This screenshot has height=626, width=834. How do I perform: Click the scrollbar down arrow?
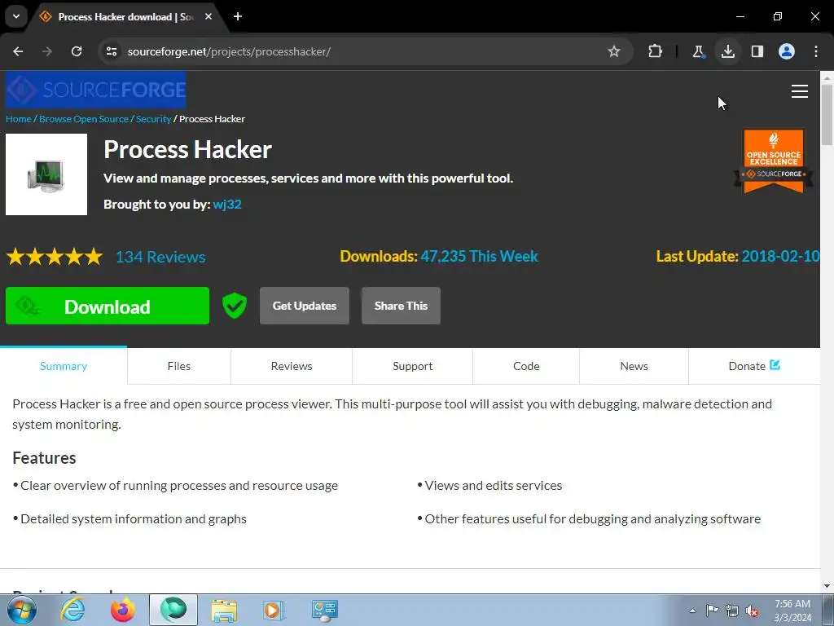[827, 586]
